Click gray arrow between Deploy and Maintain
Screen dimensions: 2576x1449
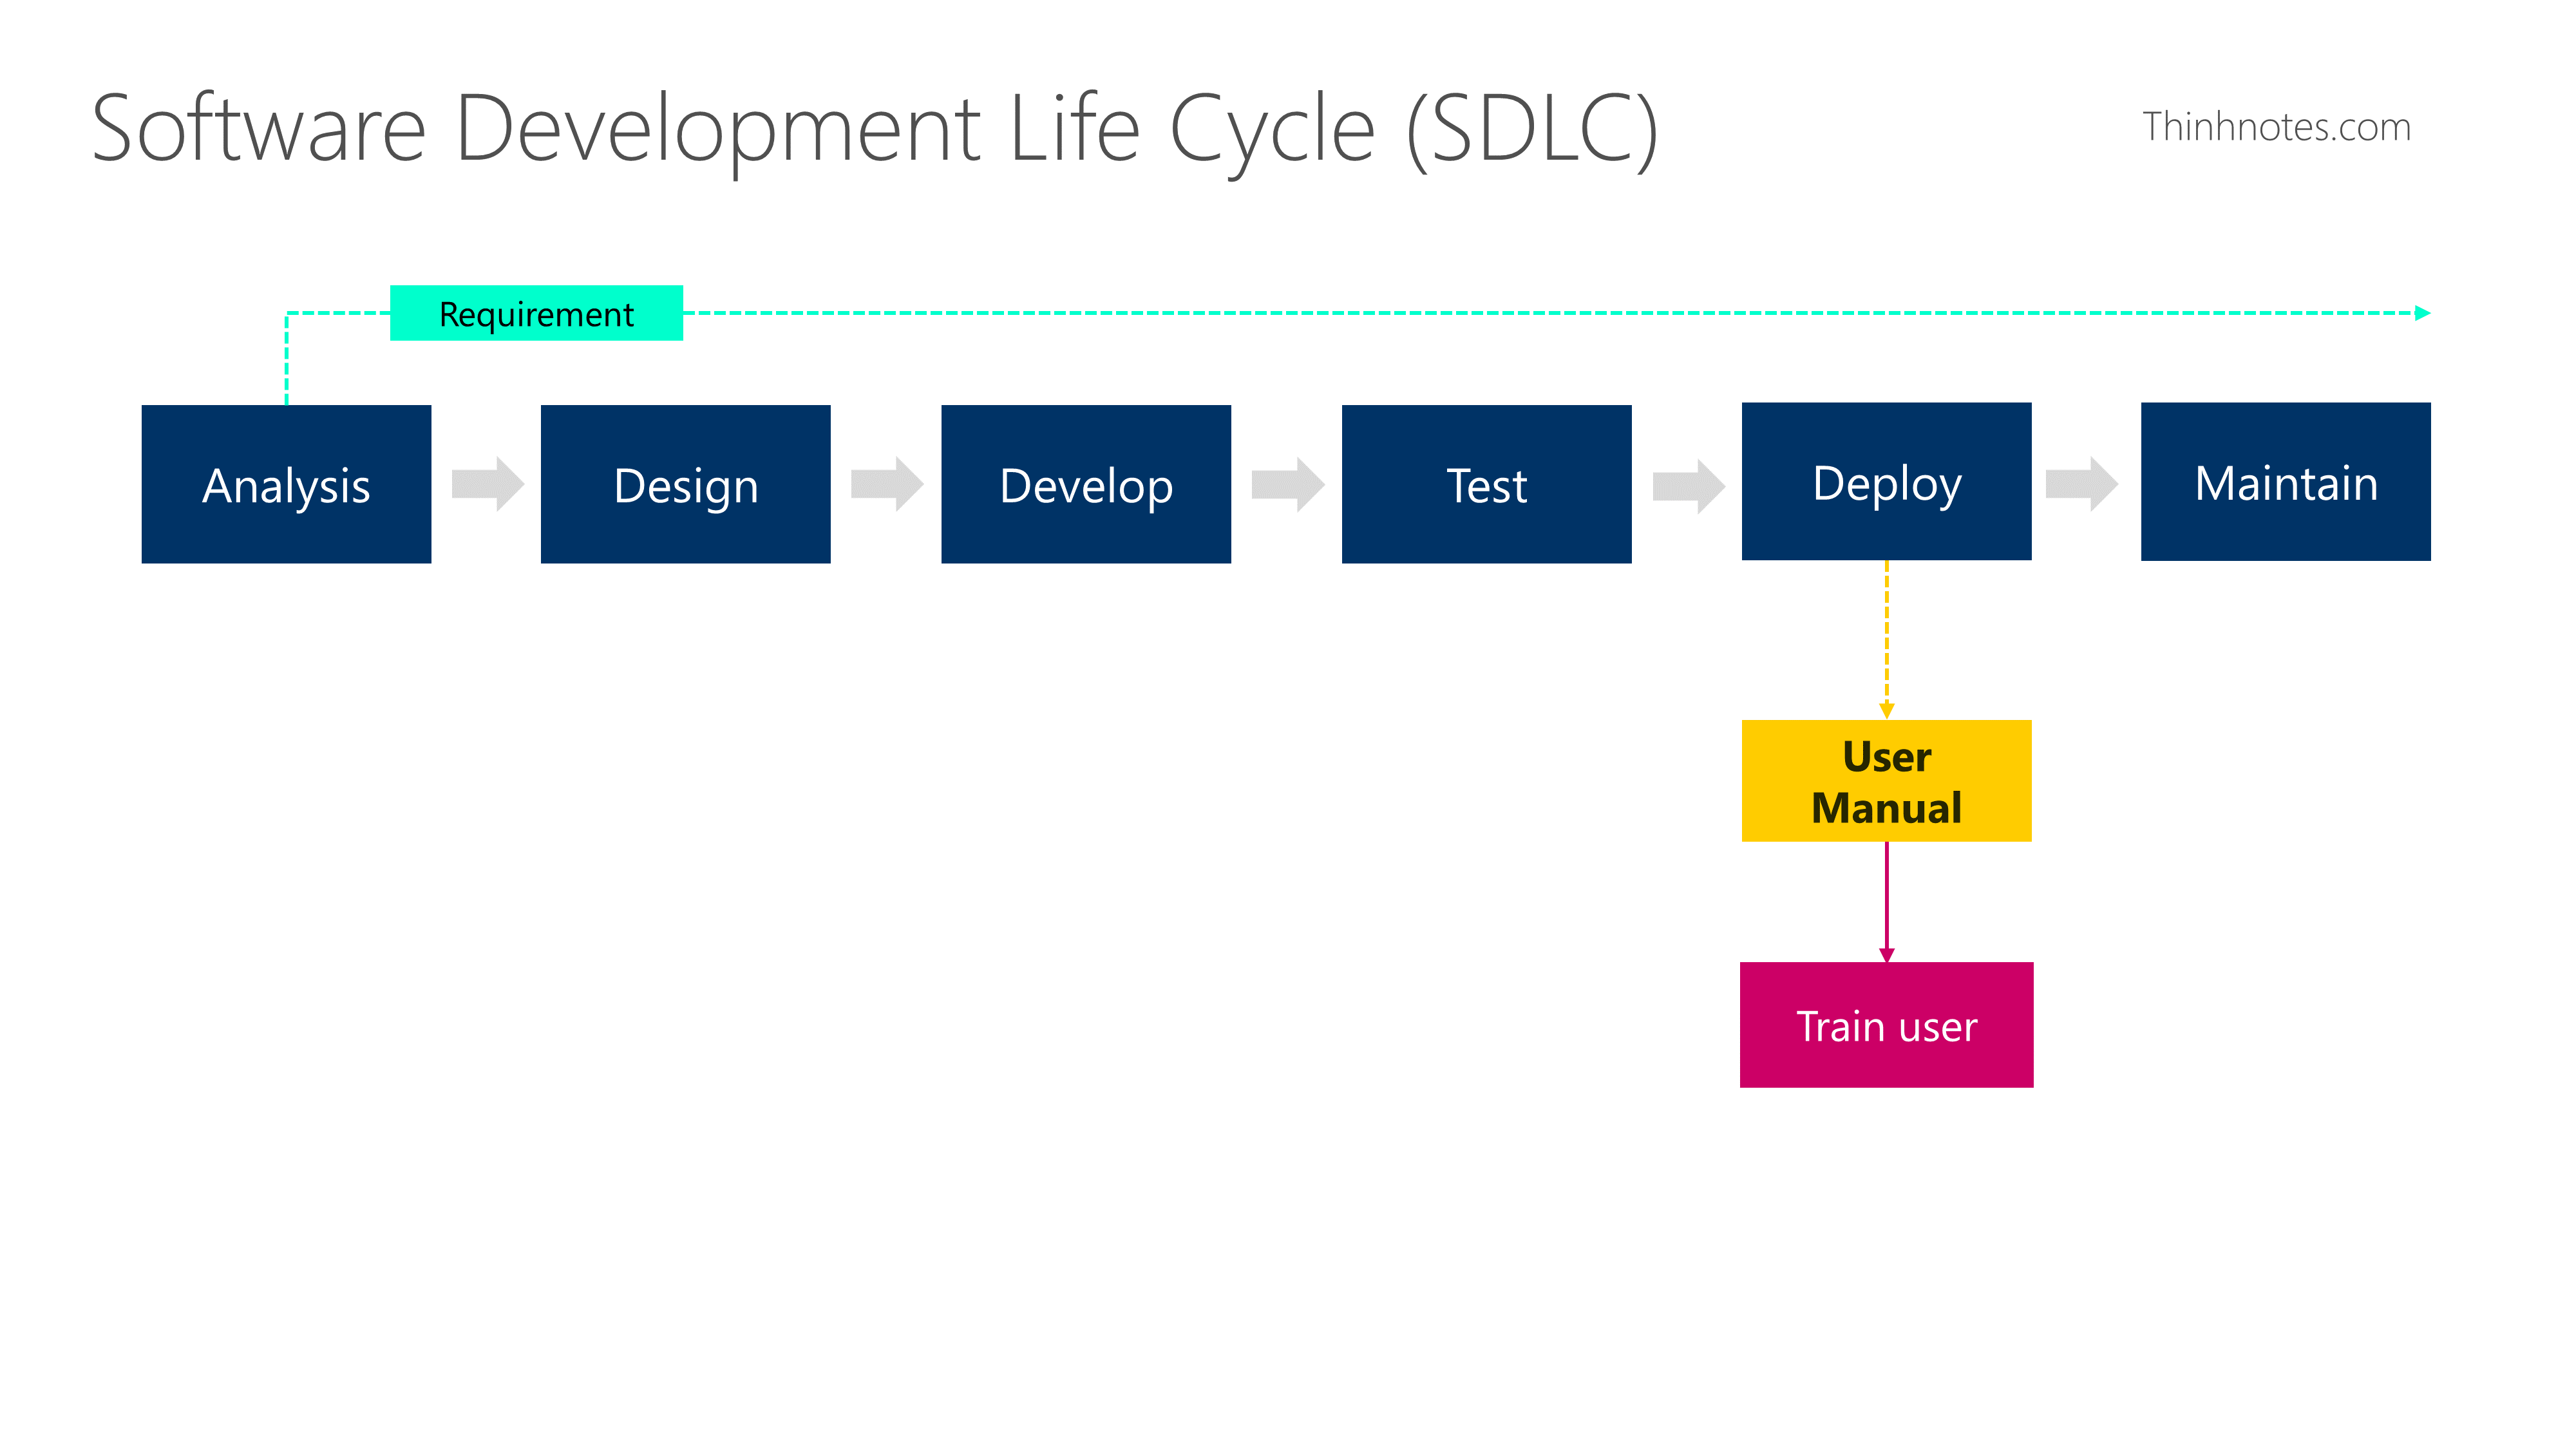click(2081, 484)
